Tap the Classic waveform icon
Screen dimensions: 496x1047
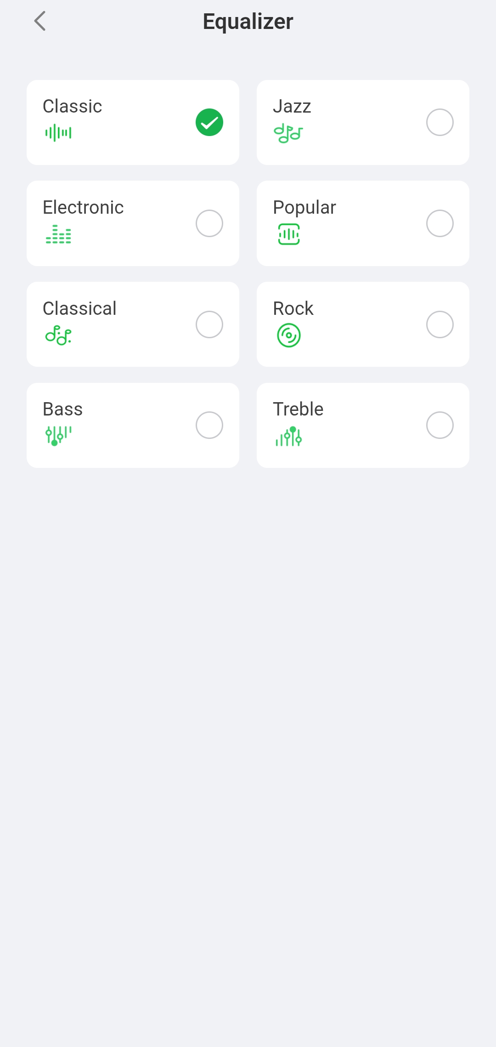58,133
